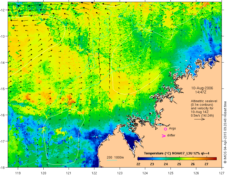Click the '0.5m/s (1kt 24h)' label
The width and height of the screenshot is (227, 175).
coord(202,116)
